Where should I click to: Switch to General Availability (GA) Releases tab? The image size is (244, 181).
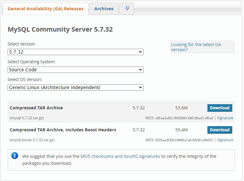(45, 9)
